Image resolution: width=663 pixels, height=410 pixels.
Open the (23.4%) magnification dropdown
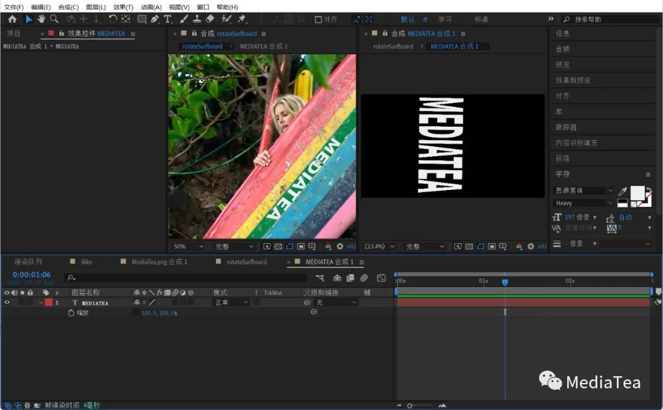pyautogui.click(x=379, y=246)
